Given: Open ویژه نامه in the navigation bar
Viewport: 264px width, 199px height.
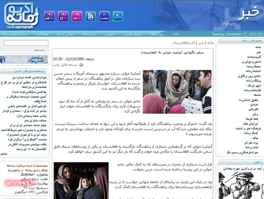Looking at the screenshot, I should click(157, 34).
